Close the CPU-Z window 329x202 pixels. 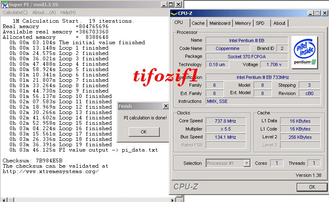[x=325, y=13]
